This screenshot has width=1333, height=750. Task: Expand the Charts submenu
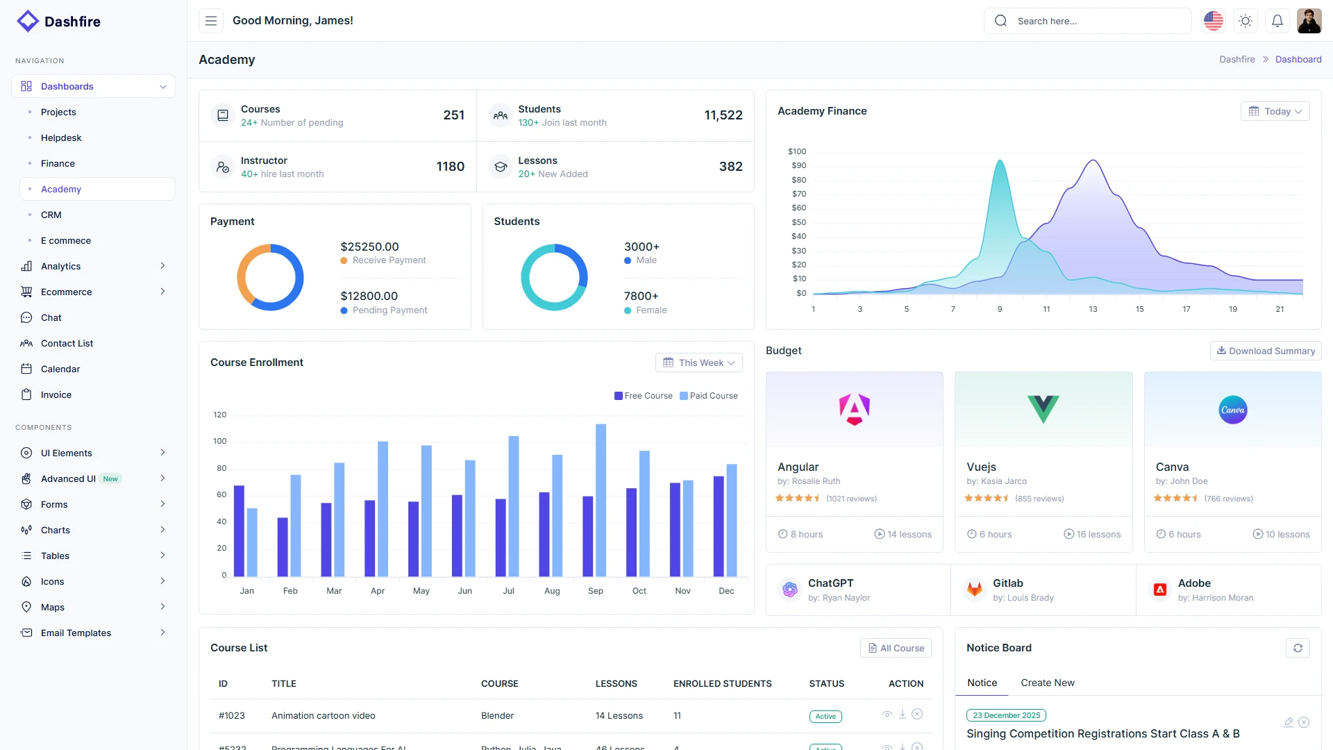pos(93,530)
